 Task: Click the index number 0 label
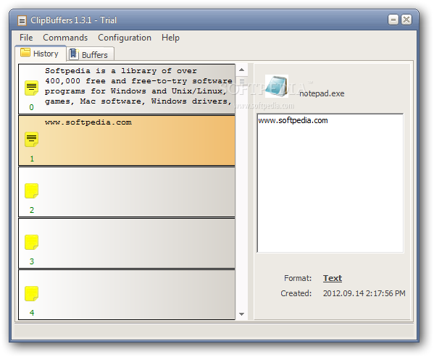click(32, 107)
